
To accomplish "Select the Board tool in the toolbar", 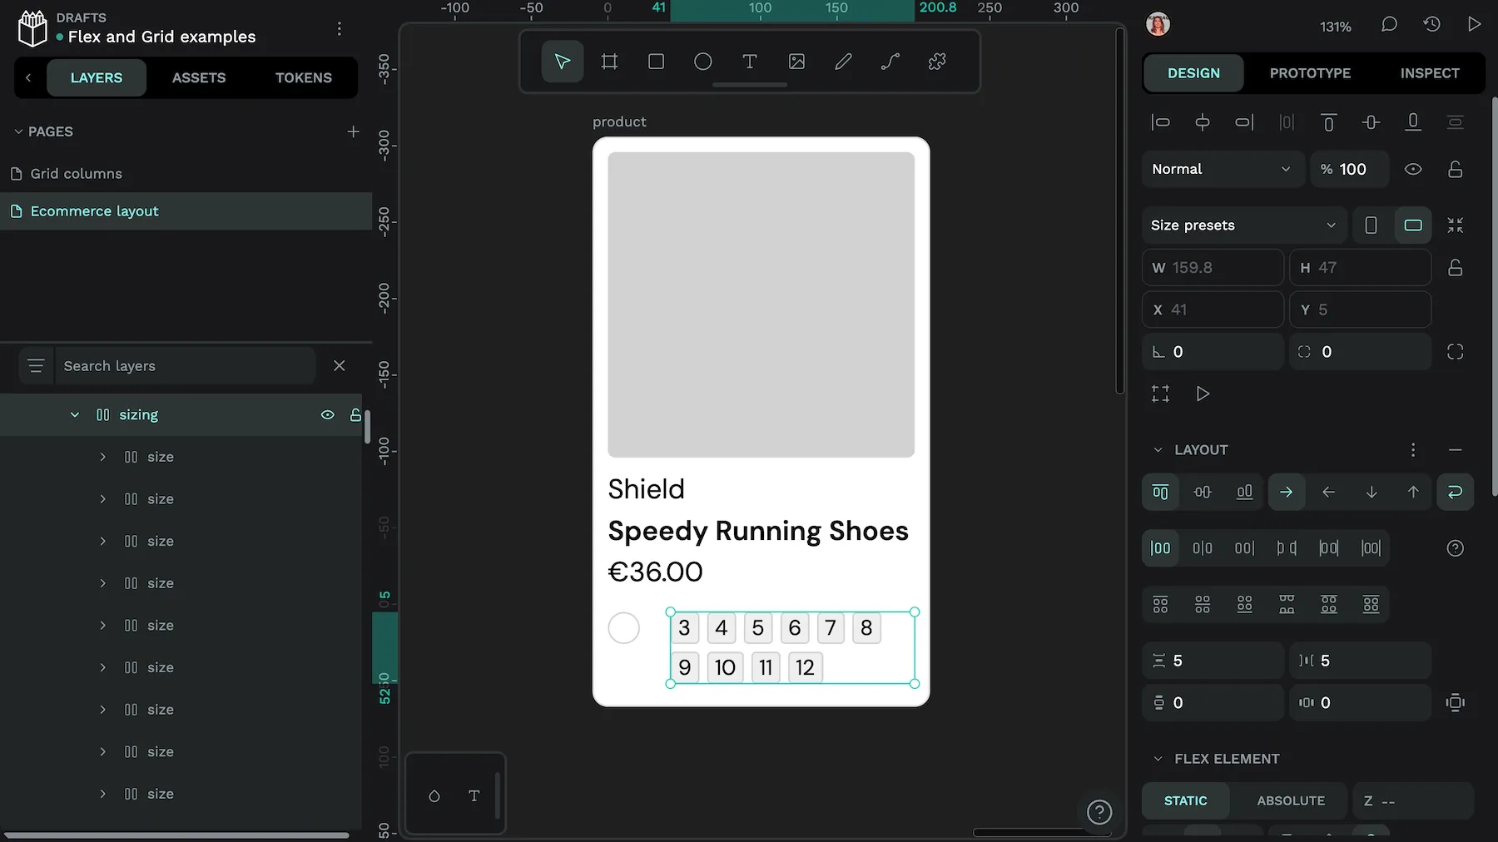I will coord(609,62).
